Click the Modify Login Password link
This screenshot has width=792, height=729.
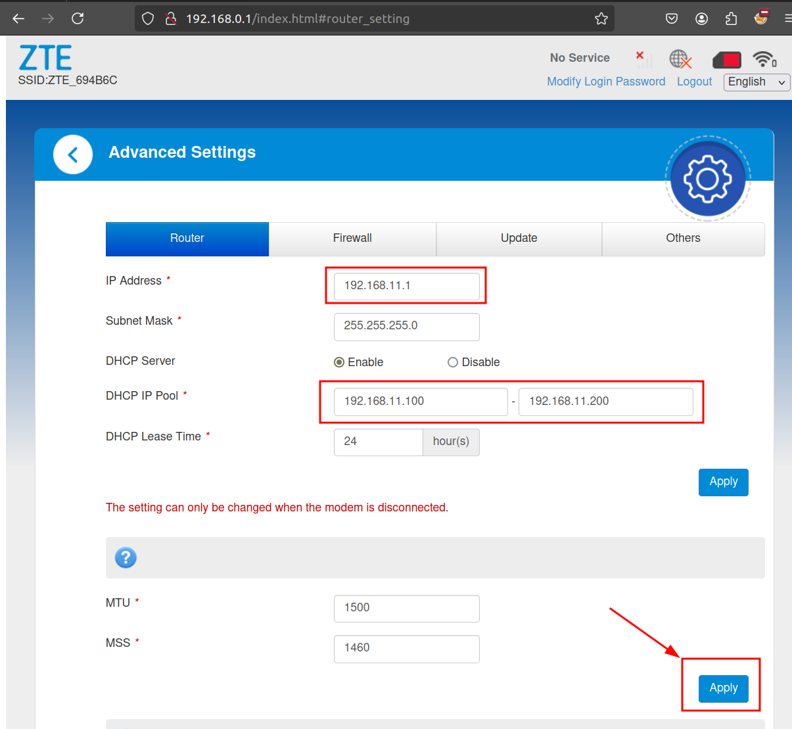(x=606, y=82)
